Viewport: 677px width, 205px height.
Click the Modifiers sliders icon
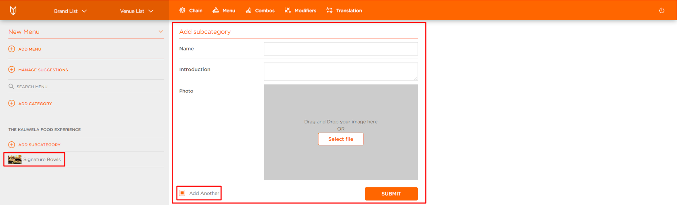pos(288,10)
